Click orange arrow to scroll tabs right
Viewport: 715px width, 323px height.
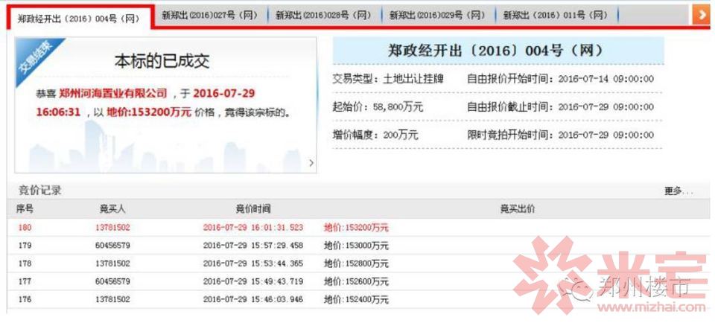click(701, 15)
